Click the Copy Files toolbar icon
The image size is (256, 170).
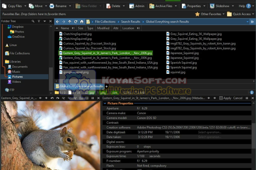tap(4, 6)
